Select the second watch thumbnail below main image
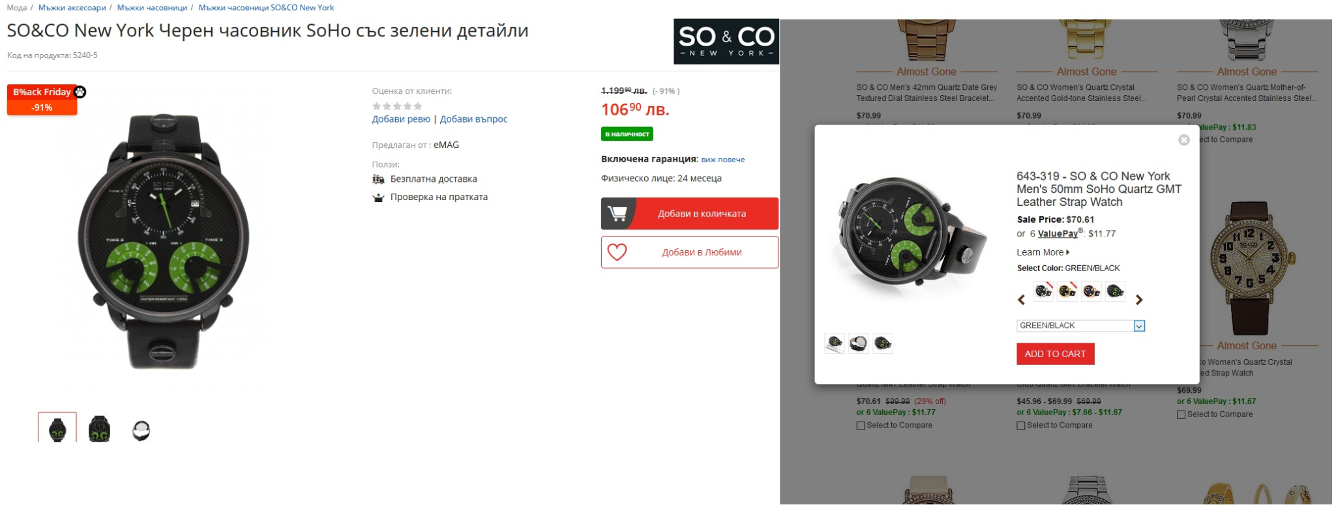This screenshot has width=1336, height=507. [x=99, y=429]
